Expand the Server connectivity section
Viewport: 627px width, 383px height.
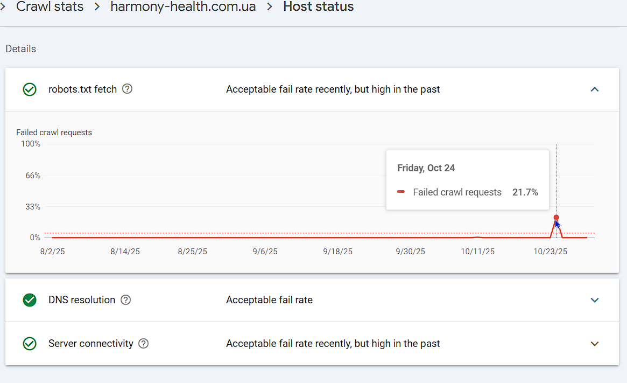pyautogui.click(x=594, y=344)
